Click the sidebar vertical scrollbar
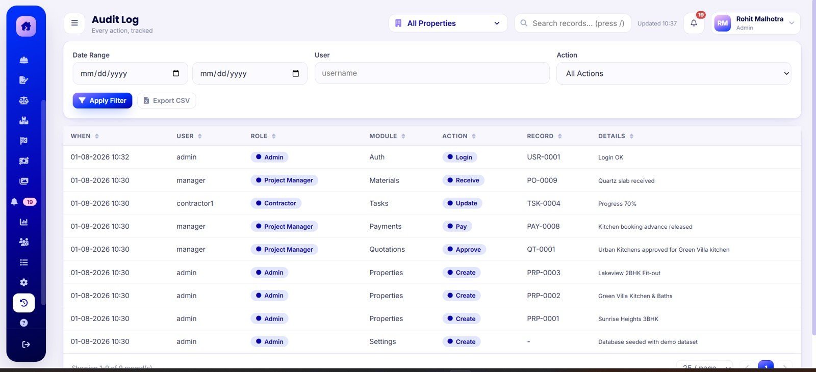Image resolution: width=816 pixels, height=372 pixels. coord(43,202)
